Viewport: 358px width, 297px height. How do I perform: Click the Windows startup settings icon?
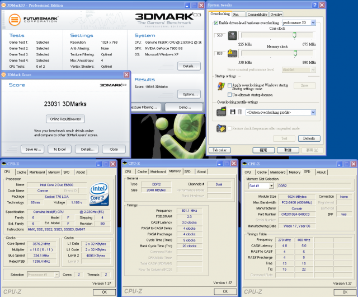point(220,86)
